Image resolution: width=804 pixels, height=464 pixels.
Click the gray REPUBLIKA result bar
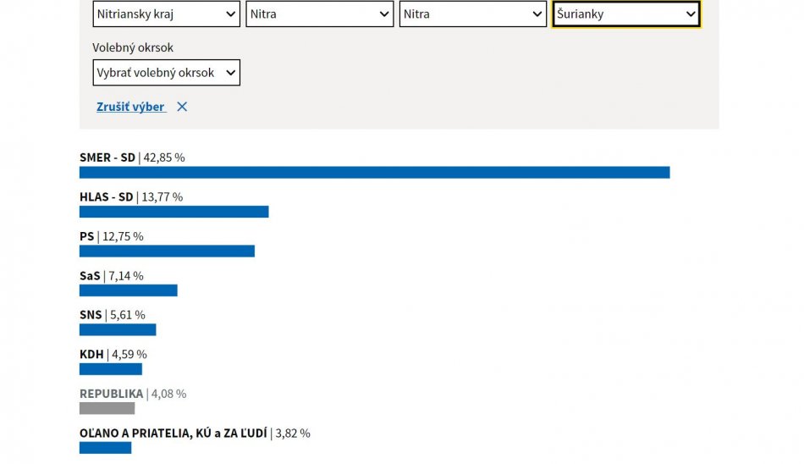click(107, 408)
